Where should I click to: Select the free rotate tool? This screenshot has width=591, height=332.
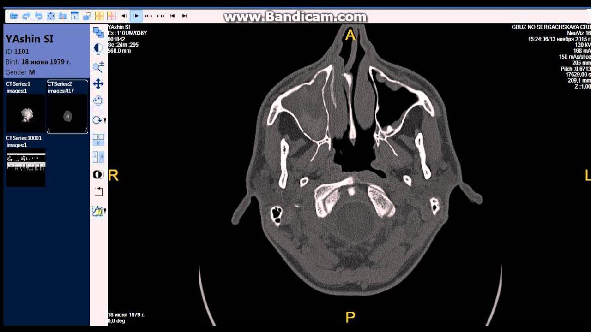[98, 101]
